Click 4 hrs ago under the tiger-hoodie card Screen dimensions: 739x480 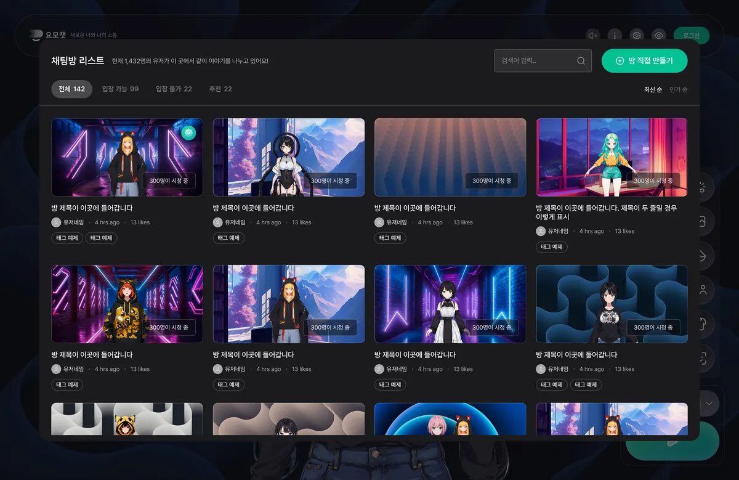(107, 369)
